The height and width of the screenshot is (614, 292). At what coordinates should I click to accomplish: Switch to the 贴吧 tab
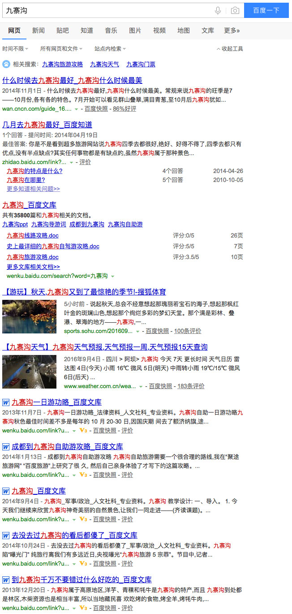pos(63,30)
